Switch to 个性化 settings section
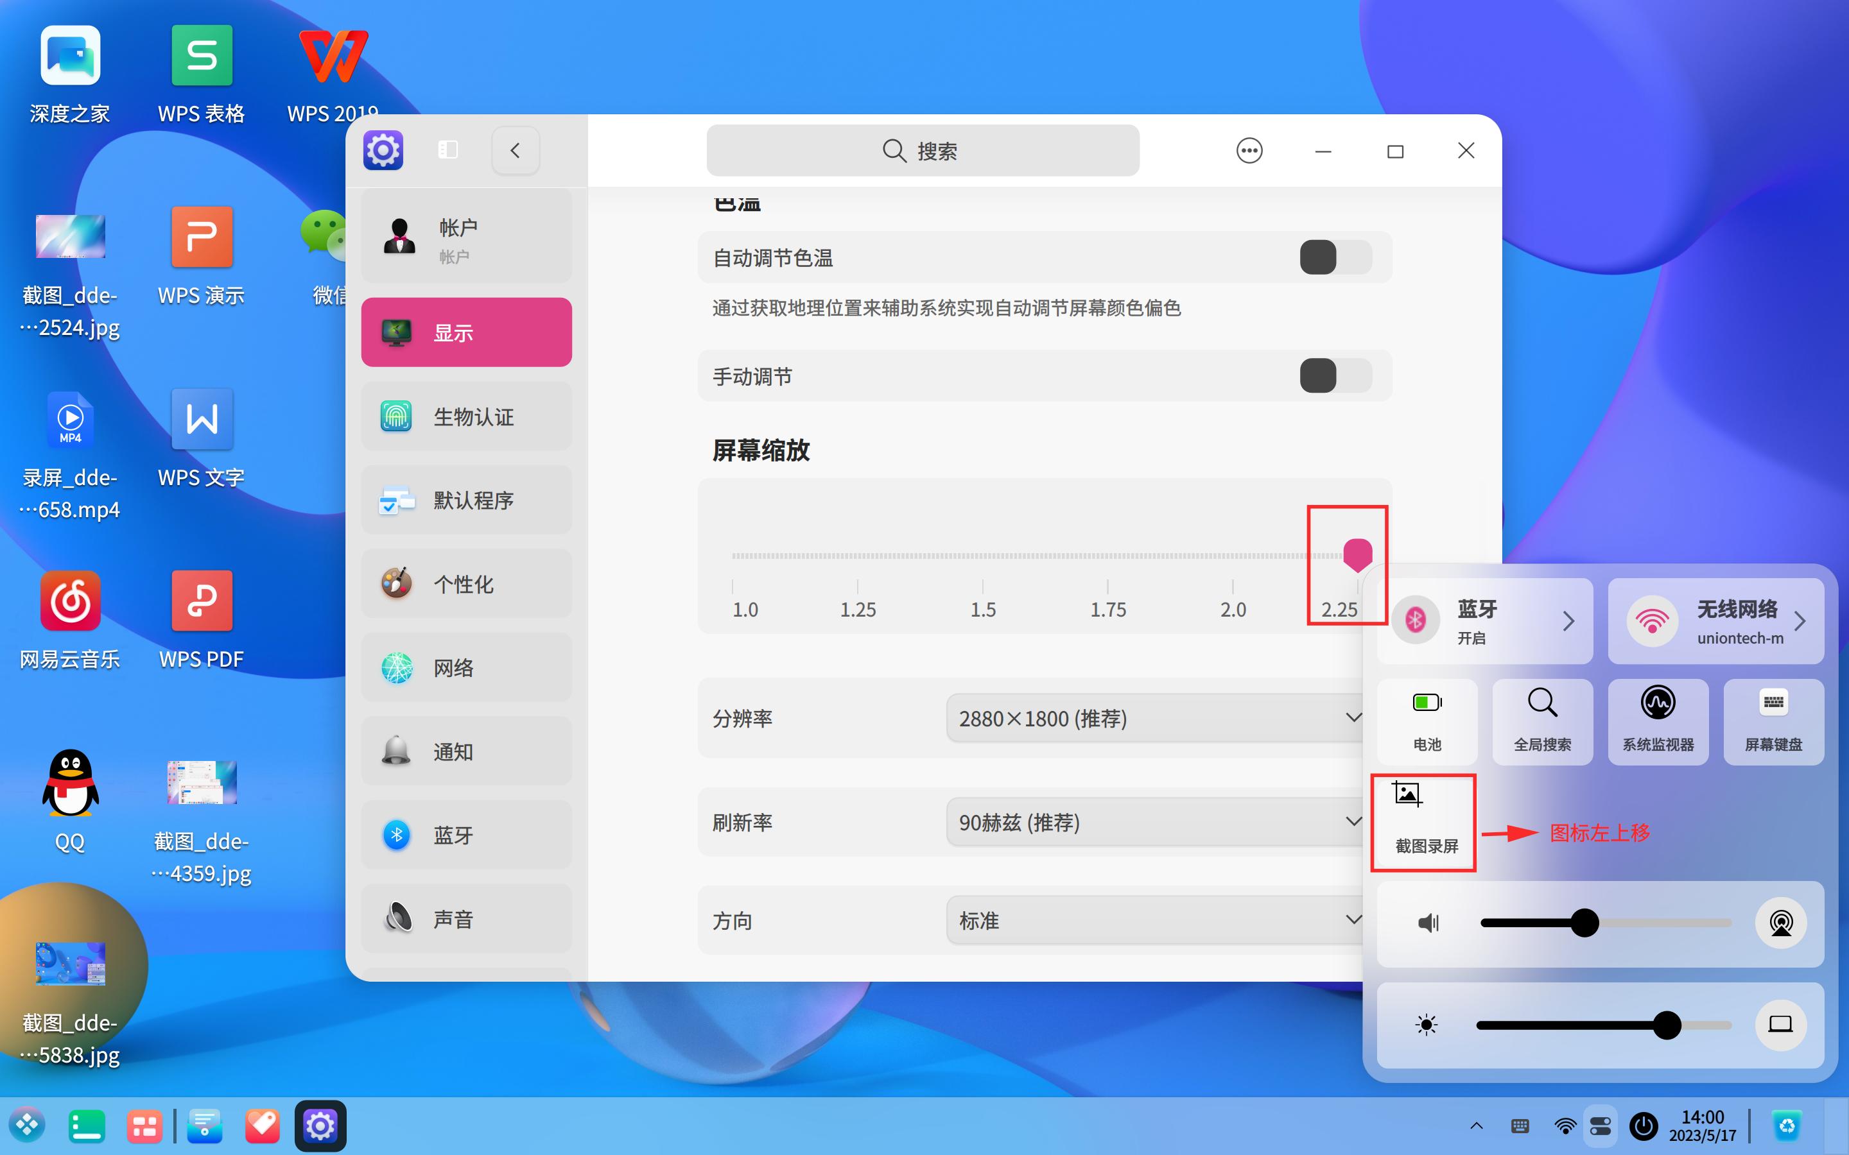Screen dimensions: 1849x1155 tap(466, 584)
